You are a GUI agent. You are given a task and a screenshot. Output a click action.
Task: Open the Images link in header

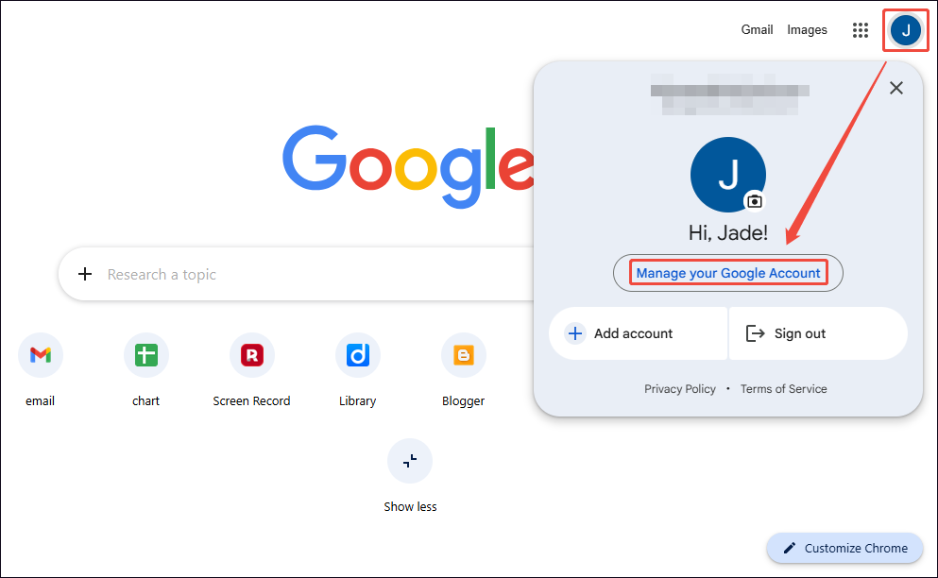807,29
